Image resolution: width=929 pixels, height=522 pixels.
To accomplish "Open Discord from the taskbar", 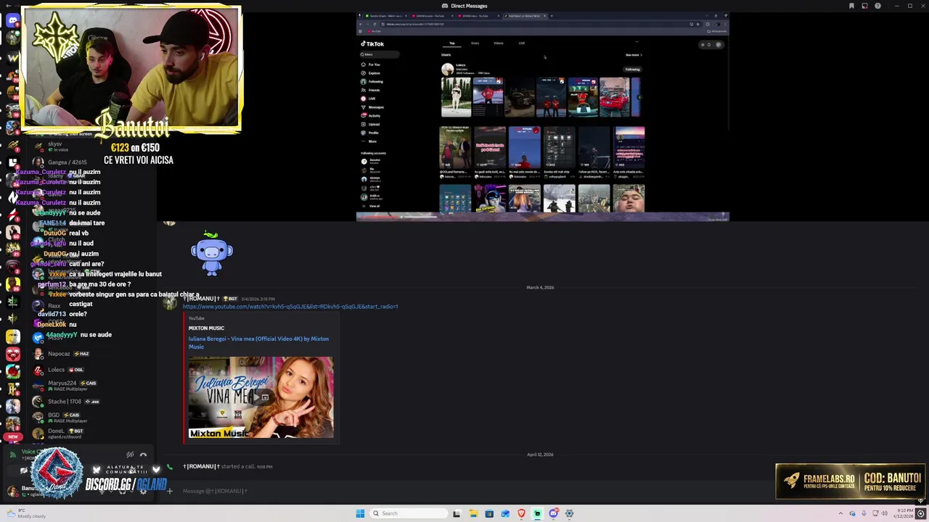I will (553, 513).
